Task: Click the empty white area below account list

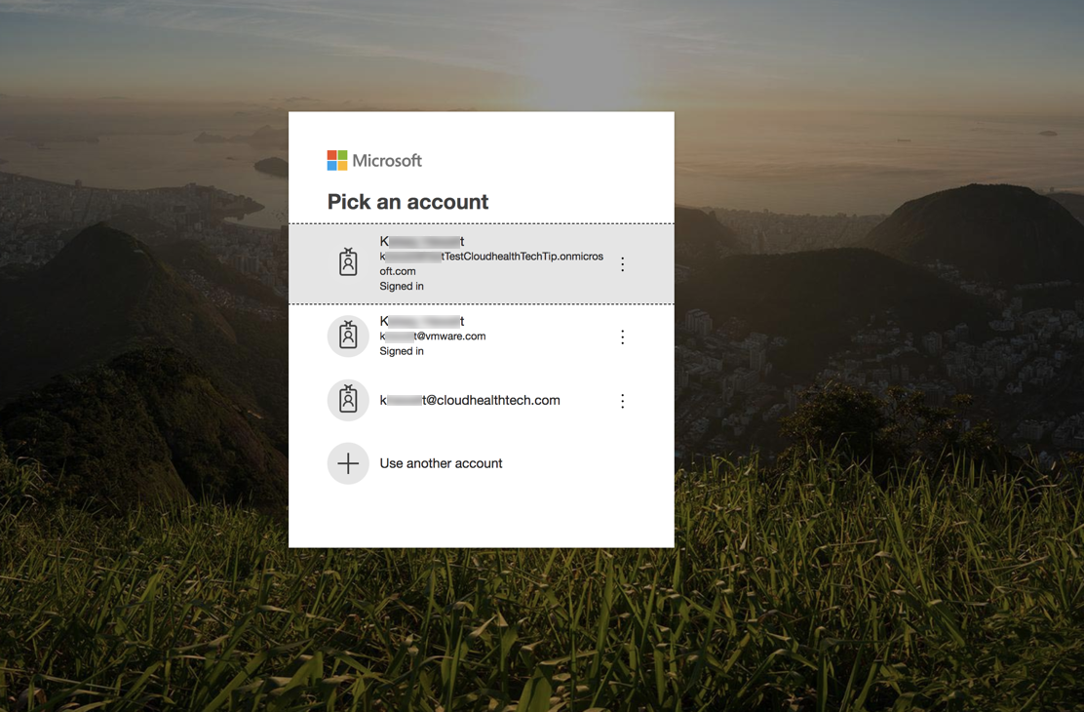Action: [x=481, y=517]
